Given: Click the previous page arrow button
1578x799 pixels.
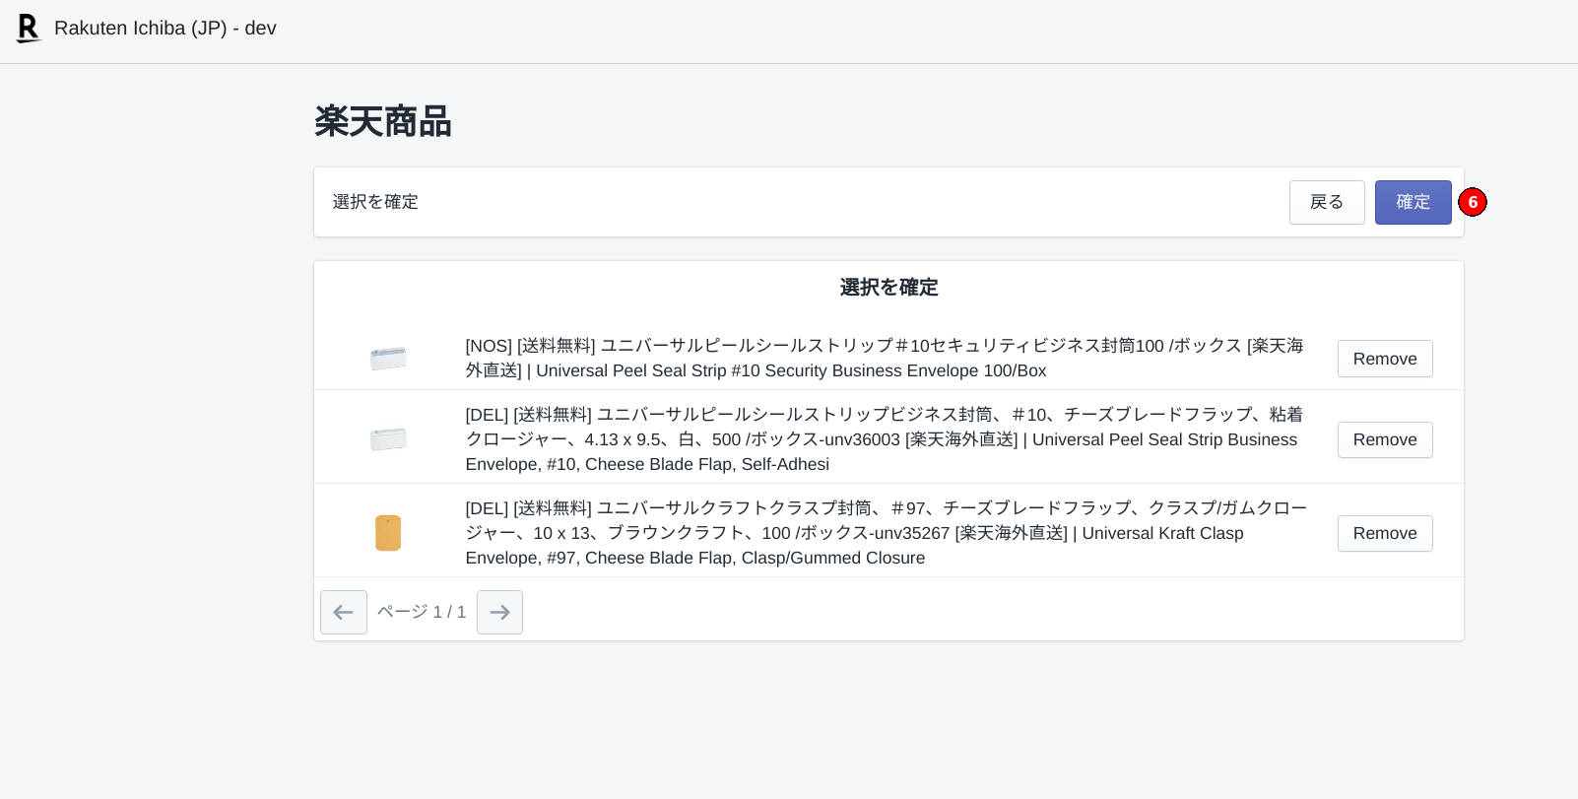Looking at the screenshot, I should (344, 612).
